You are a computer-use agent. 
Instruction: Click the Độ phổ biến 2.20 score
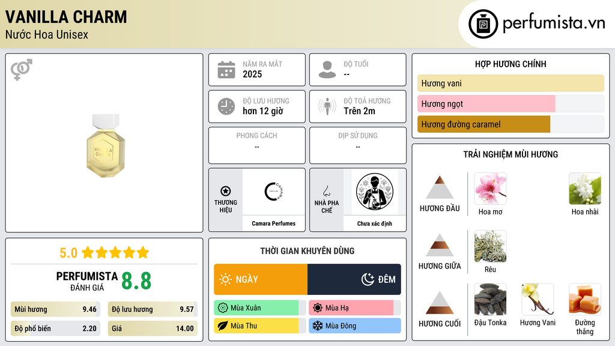coord(56,329)
